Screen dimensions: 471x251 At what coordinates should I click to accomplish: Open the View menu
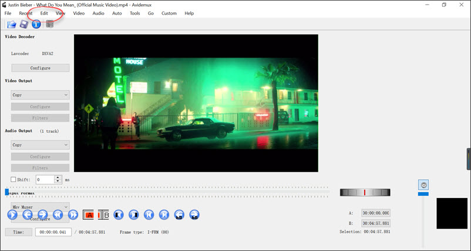tap(60, 14)
